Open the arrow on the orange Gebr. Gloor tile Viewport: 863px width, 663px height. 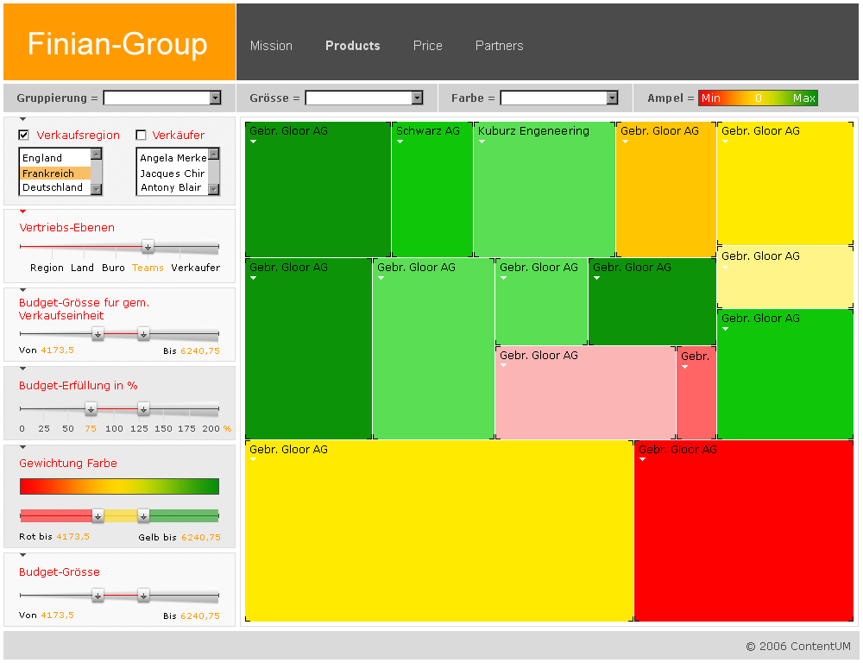click(624, 142)
